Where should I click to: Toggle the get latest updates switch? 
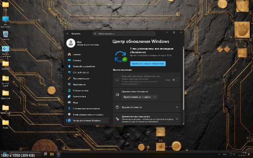click(174, 80)
